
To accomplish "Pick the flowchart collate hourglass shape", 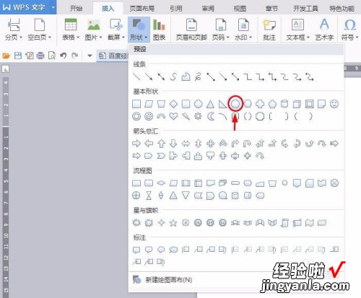I will [x=149, y=196].
